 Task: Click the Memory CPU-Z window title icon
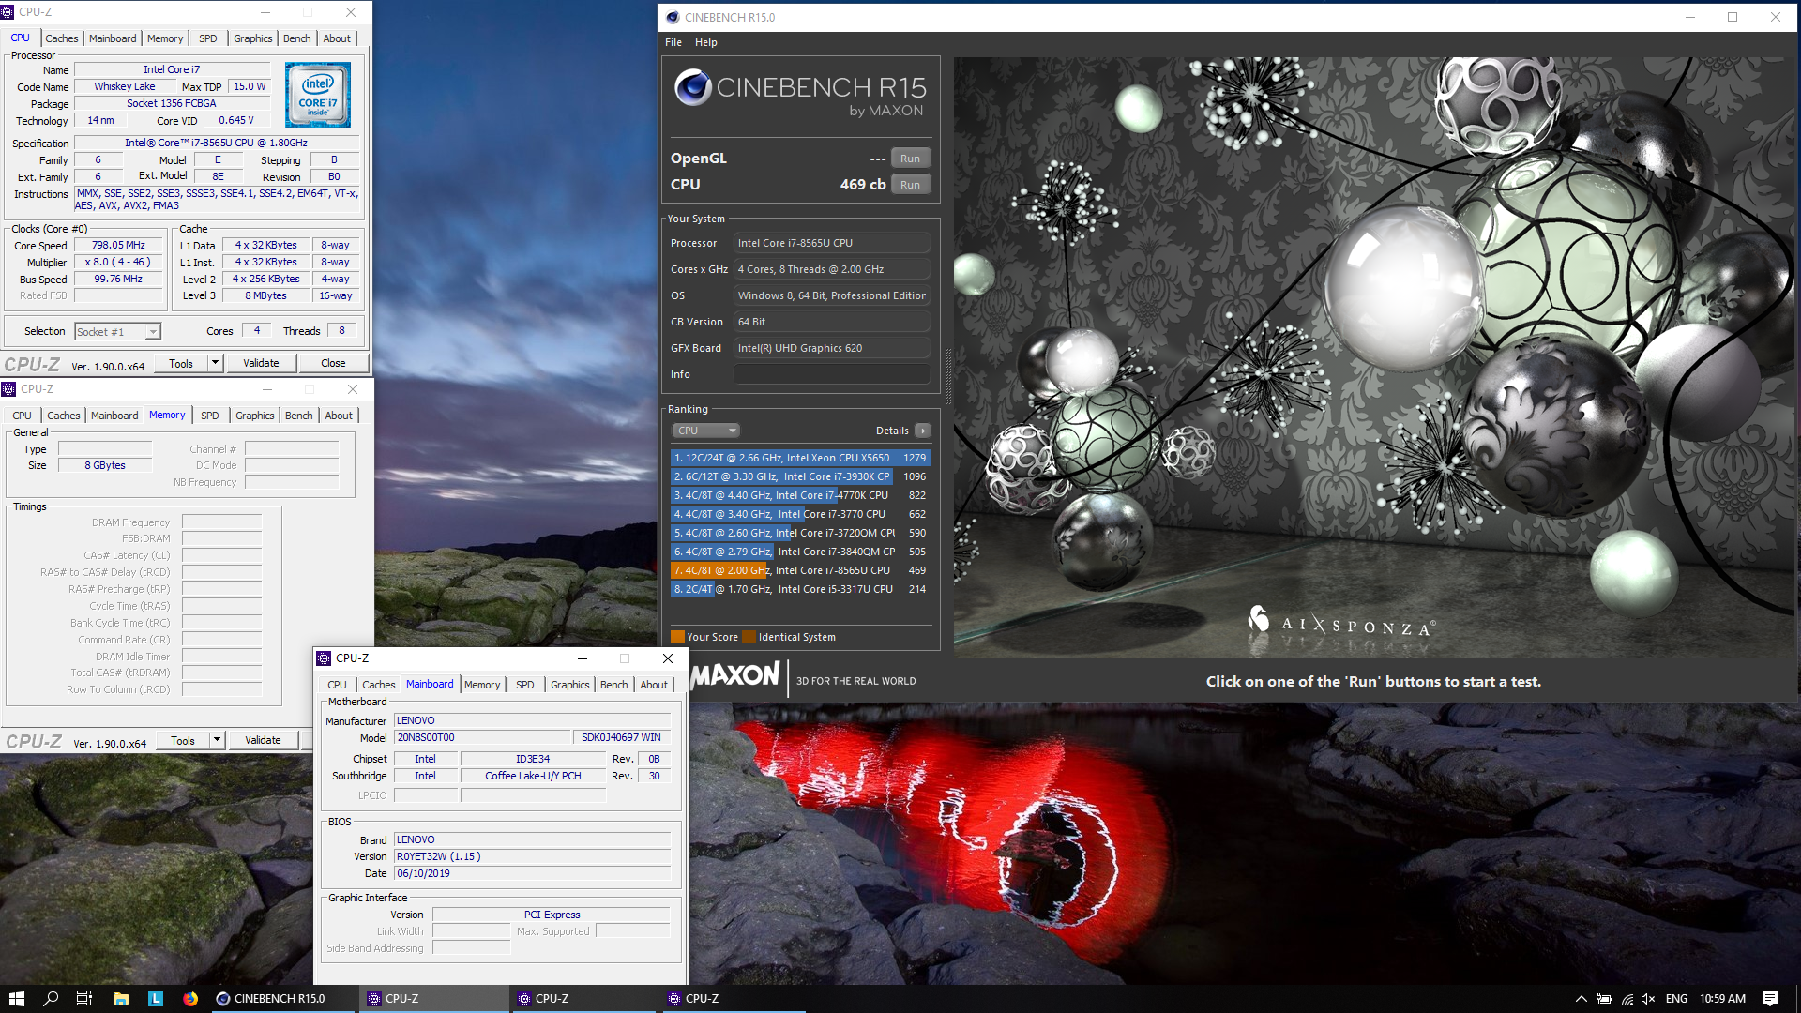pos(8,389)
